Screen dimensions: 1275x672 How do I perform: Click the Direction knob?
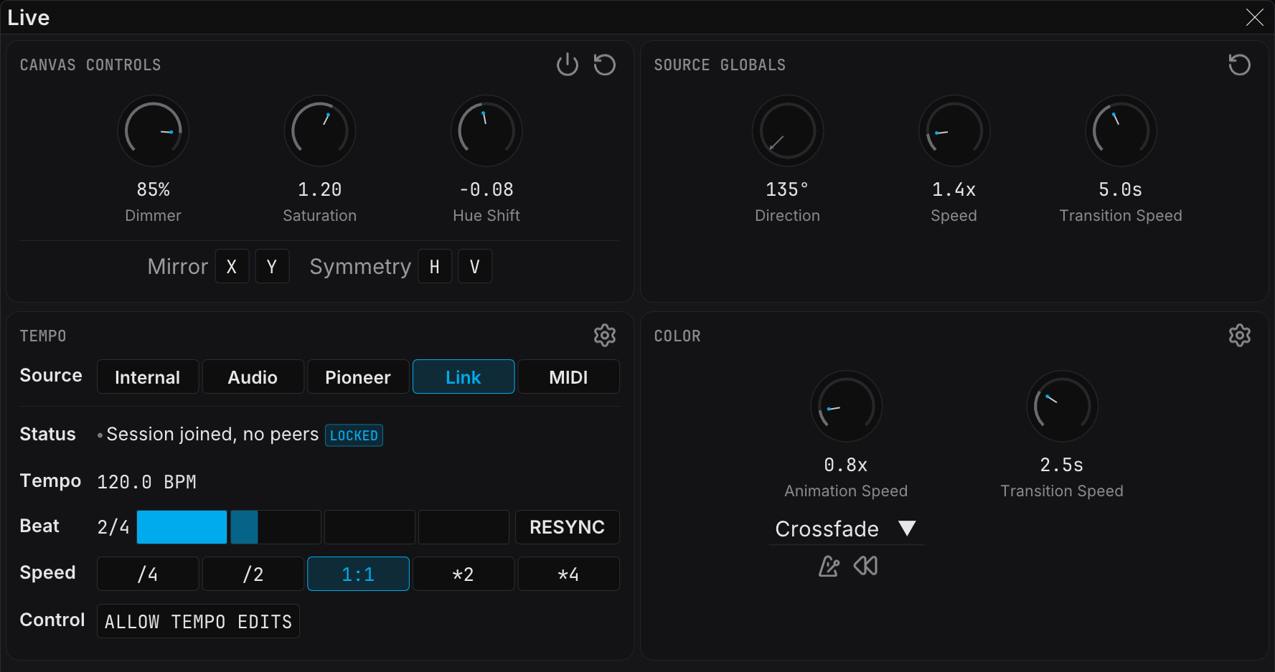pyautogui.click(x=788, y=131)
